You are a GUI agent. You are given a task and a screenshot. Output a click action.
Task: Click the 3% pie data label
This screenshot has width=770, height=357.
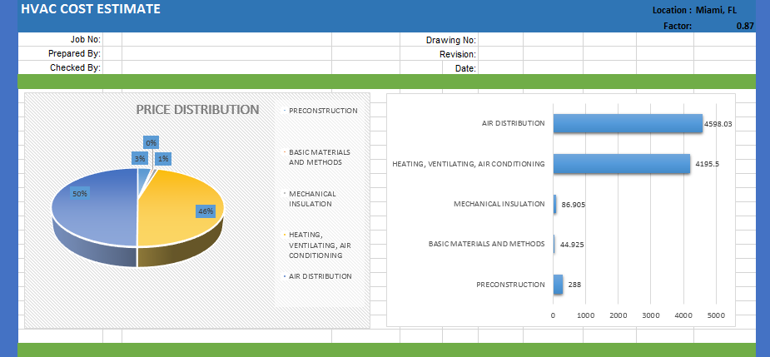tap(140, 159)
